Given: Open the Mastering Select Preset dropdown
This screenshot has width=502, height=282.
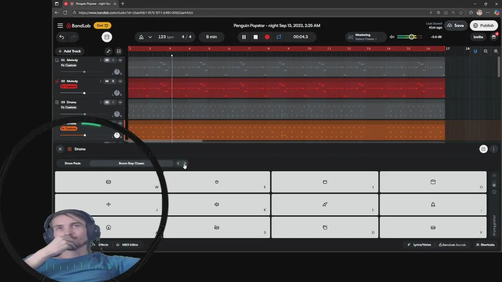Looking at the screenshot, I should (366, 37).
